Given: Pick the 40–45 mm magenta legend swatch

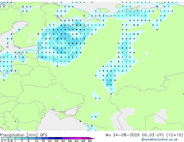Looking at the screenshot, I should [x=79, y=138].
